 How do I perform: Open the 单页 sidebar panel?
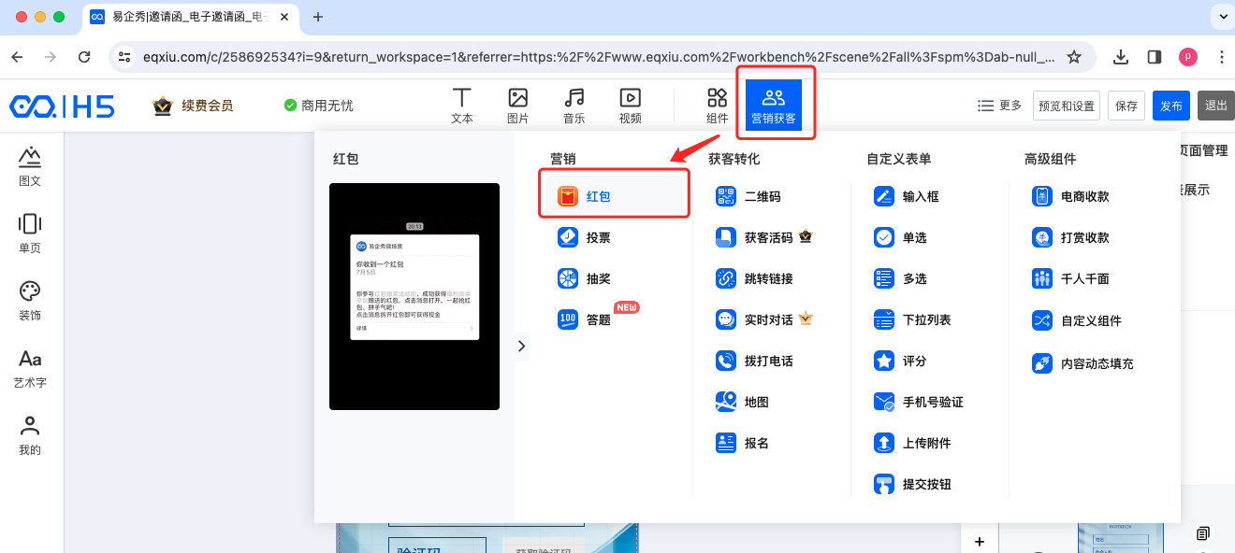(30, 234)
